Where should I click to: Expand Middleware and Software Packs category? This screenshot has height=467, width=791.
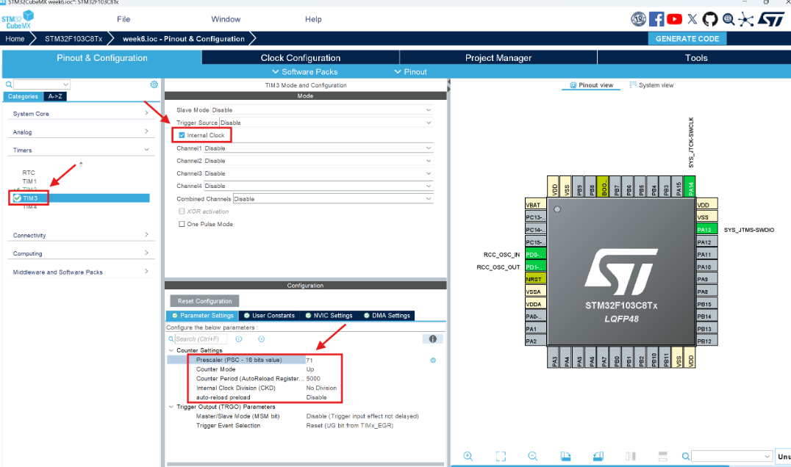pos(81,272)
